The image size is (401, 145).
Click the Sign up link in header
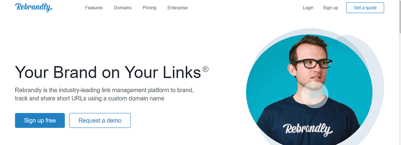tap(331, 8)
